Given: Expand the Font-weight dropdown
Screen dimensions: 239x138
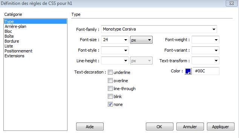Looking at the screenshot, I should 205,40.
